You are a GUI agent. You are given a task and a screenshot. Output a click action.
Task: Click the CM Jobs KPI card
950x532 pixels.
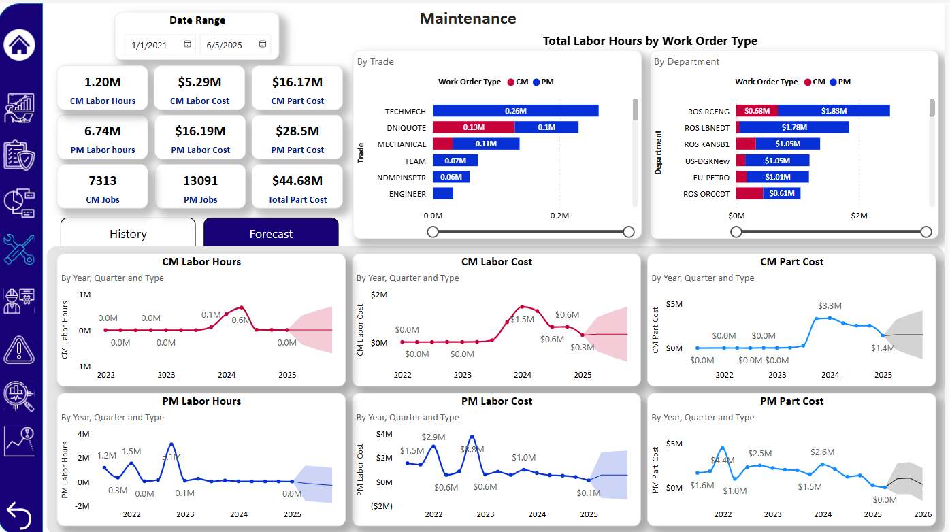click(102, 186)
